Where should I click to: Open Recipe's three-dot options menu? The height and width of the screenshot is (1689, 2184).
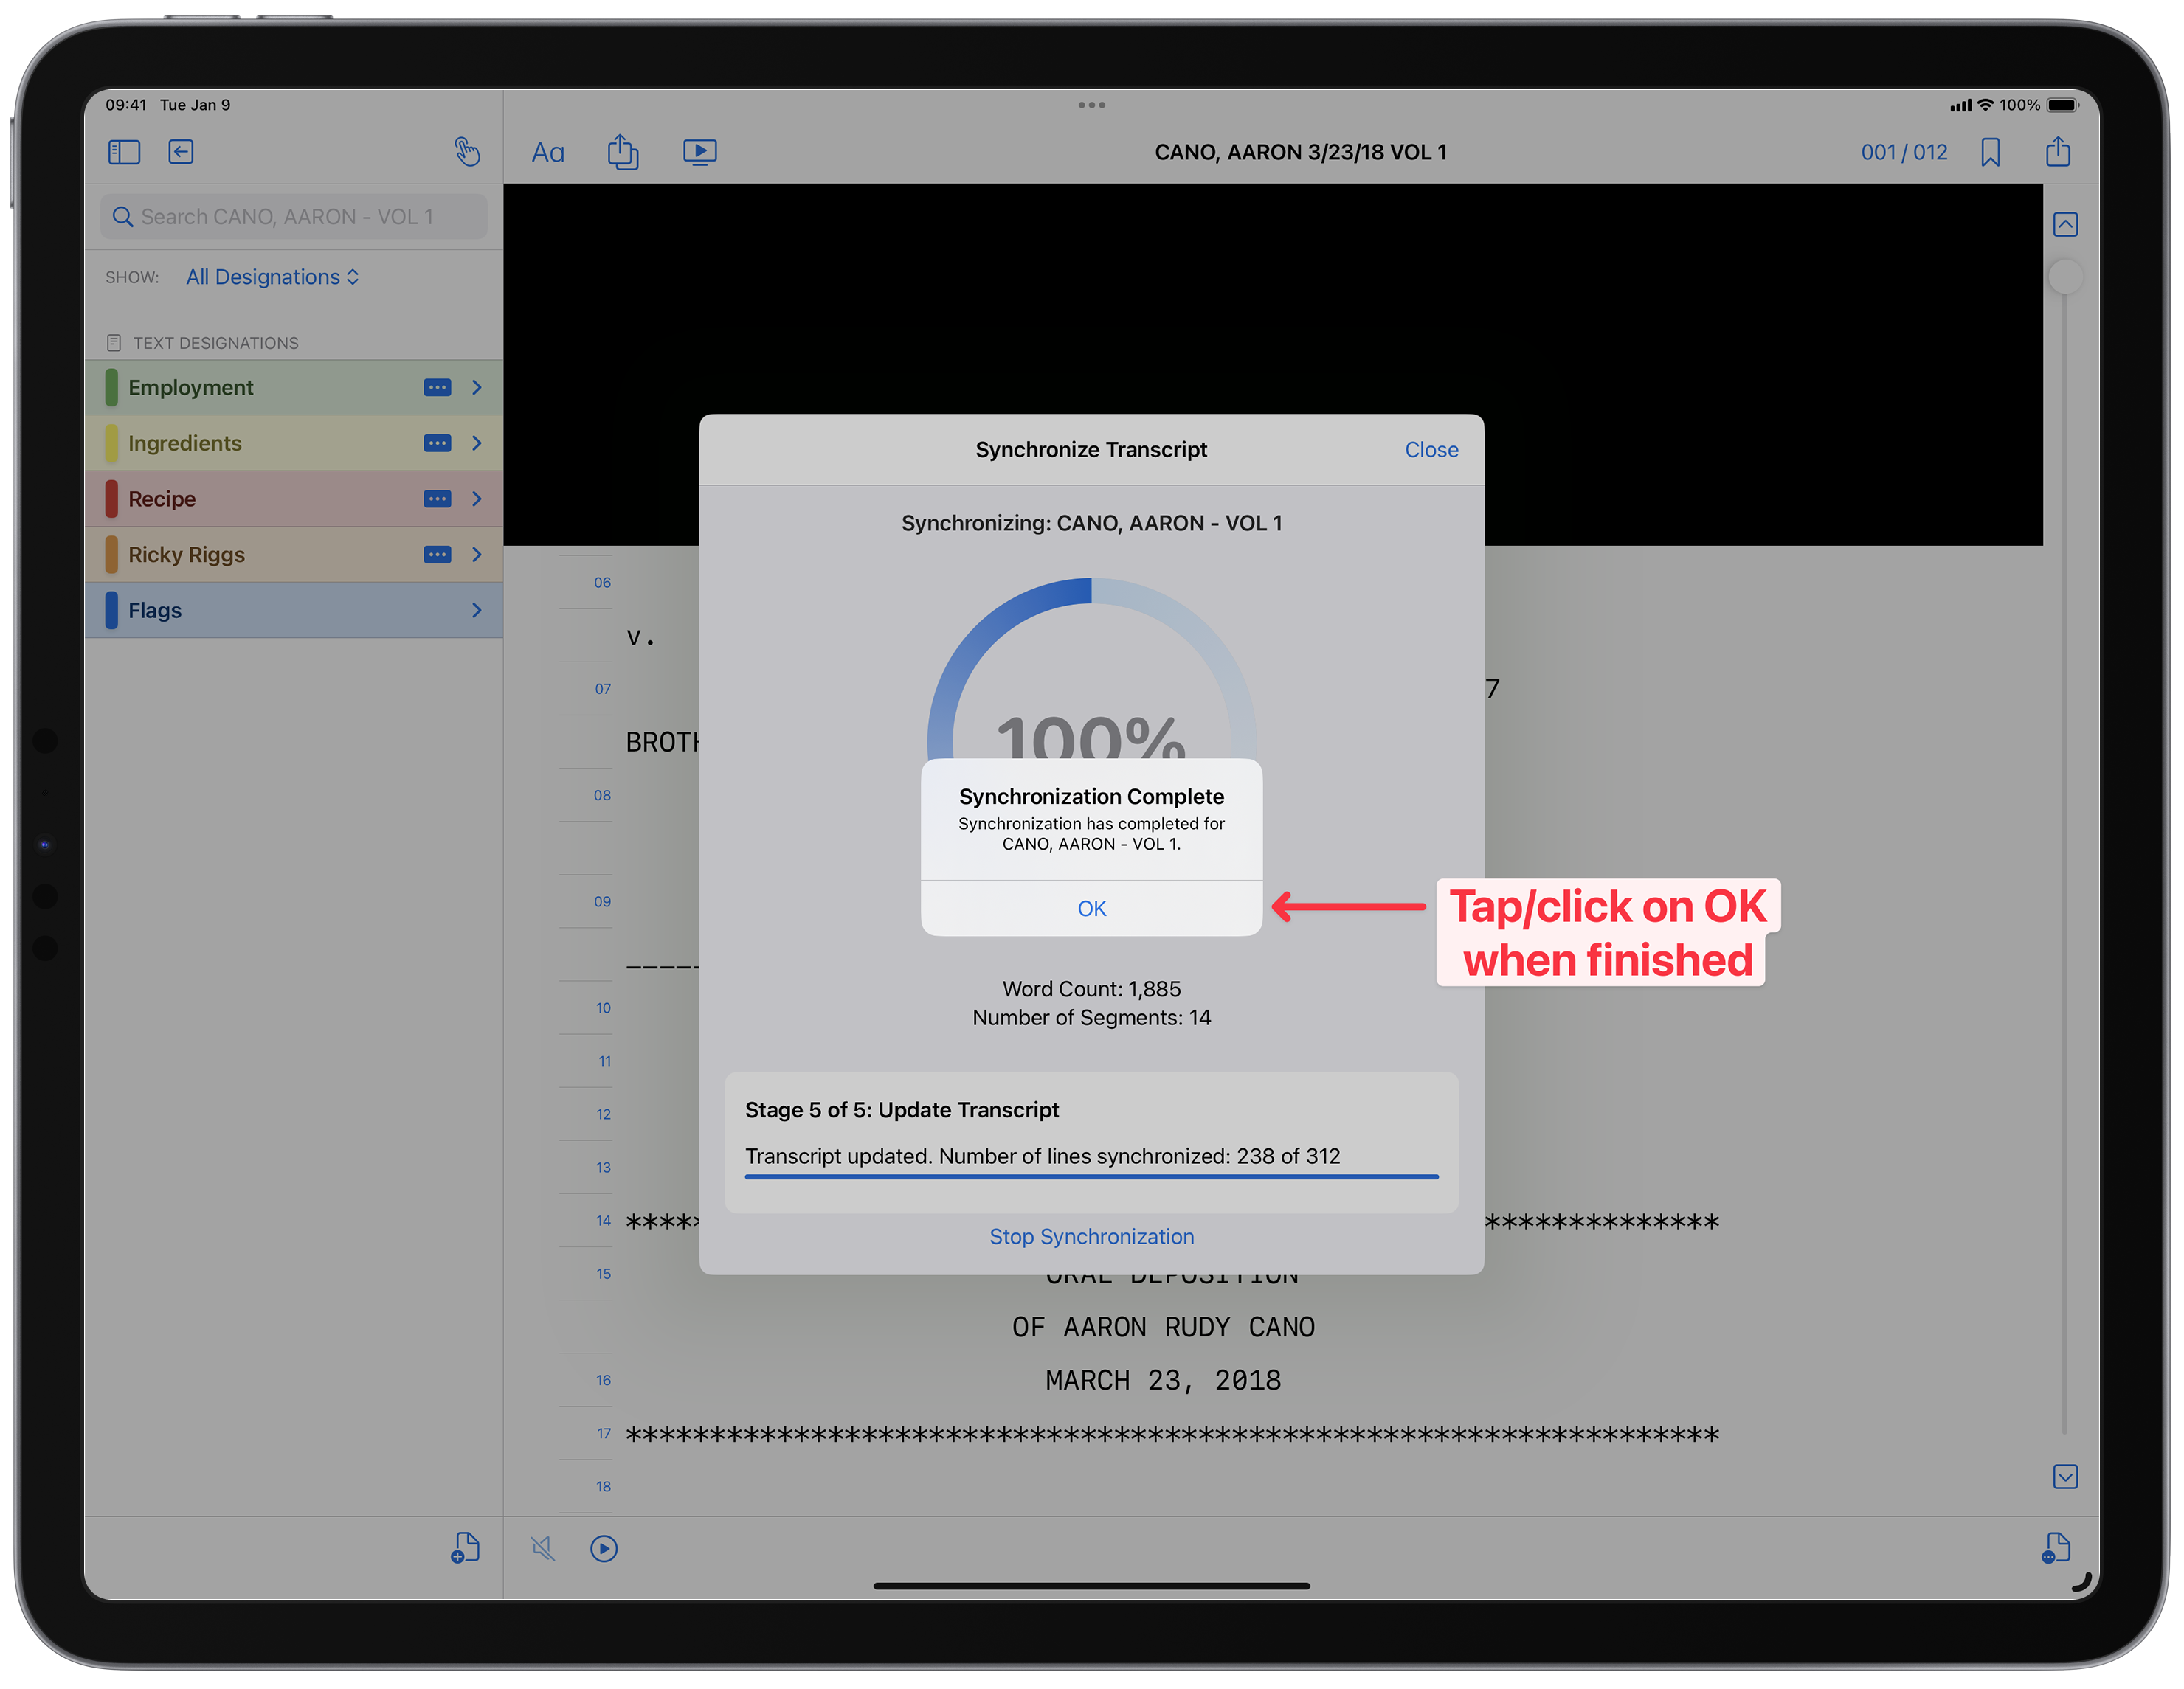click(x=437, y=499)
